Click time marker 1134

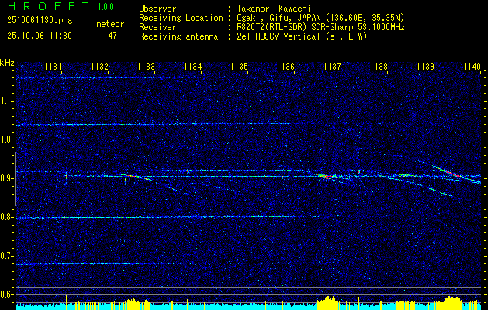193,67
